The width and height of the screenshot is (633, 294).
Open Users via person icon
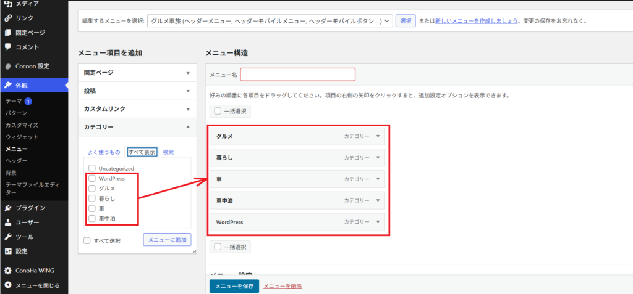point(7,222)
